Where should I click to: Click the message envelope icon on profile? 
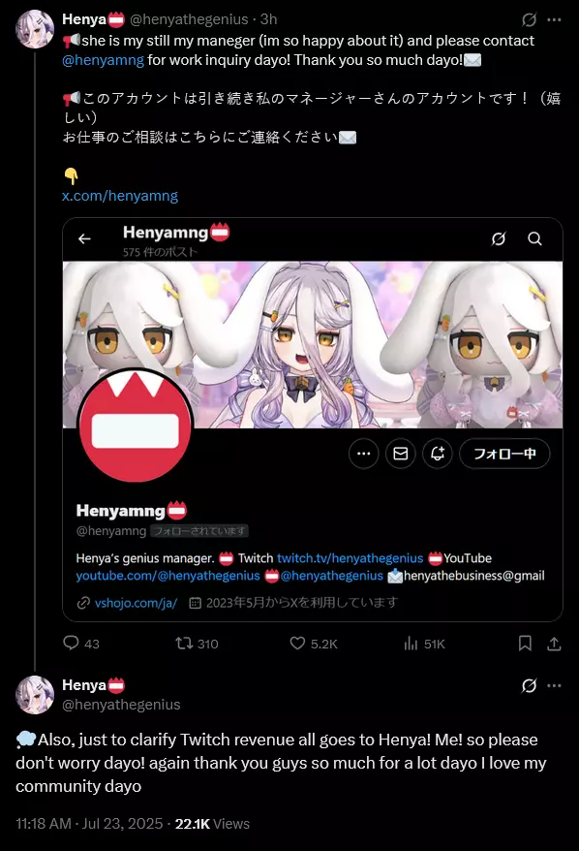click(x=401, y=454)
